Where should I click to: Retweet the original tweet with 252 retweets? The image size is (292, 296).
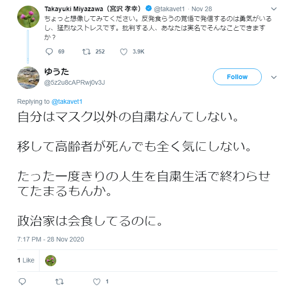[x=85, y=52]
